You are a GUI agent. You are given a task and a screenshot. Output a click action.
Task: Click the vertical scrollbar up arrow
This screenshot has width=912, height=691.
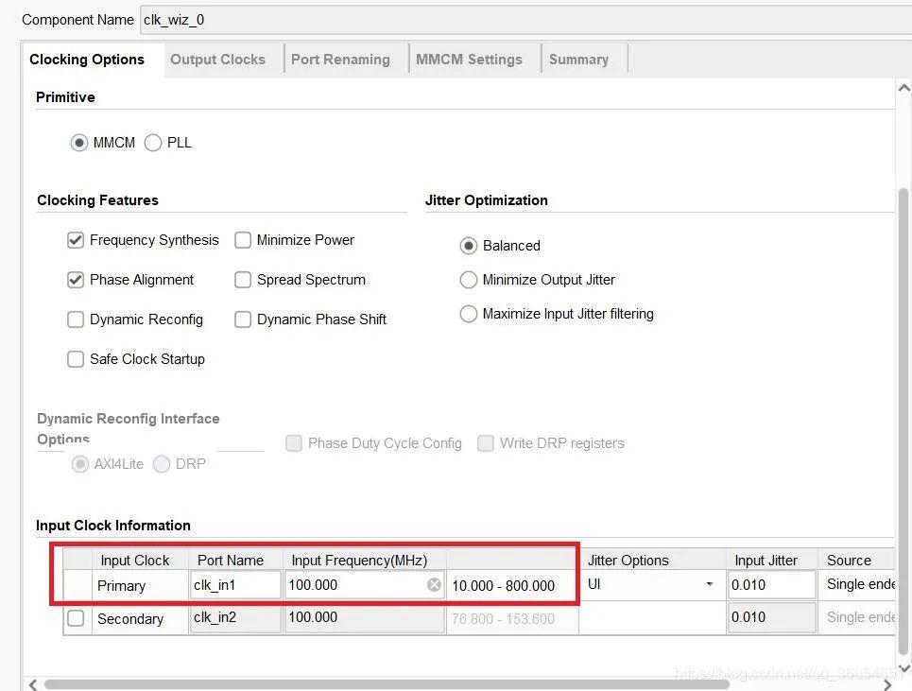(903, 89)
